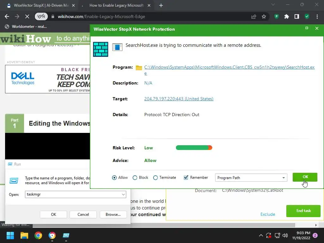Click the SearchHost.exe program icon
The width and height of the screenshot is (324, 243).
click(117, 47)
